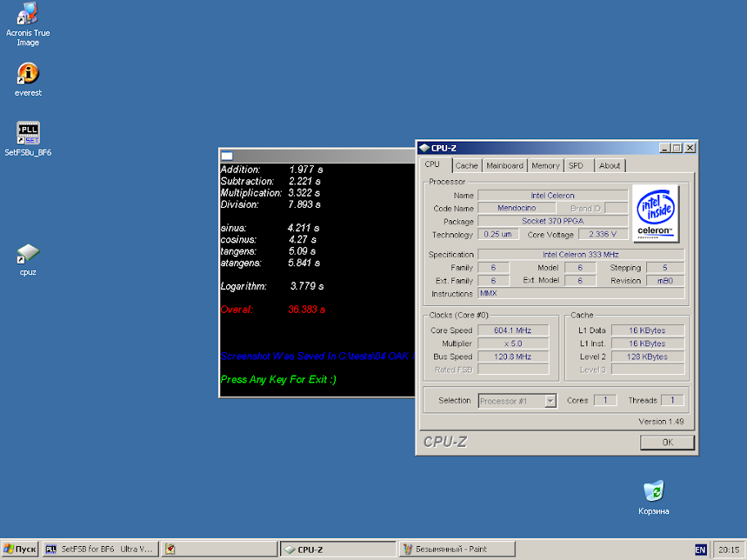Viewport: 747px width, 560px height.
Task: Click the Mendocino code name value
Action: coord(516,208)
